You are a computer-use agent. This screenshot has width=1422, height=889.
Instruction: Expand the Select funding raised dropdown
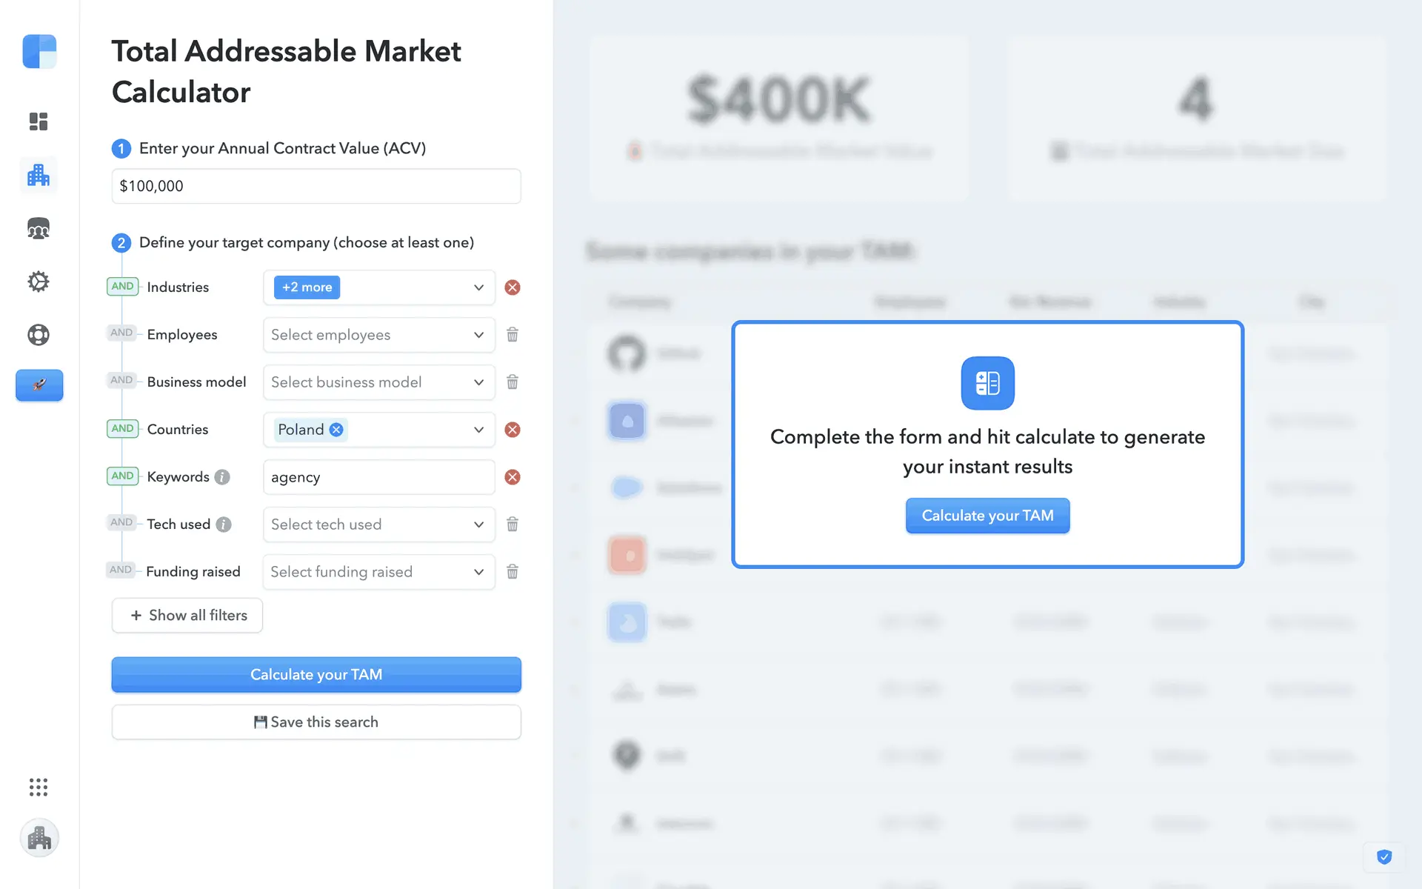(x=378, y=572)
